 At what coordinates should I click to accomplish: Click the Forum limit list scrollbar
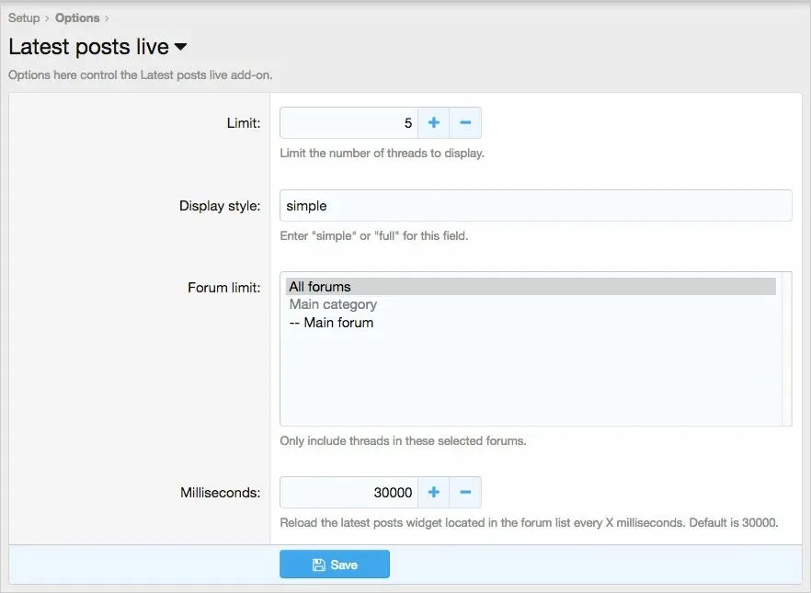[786, 349]
